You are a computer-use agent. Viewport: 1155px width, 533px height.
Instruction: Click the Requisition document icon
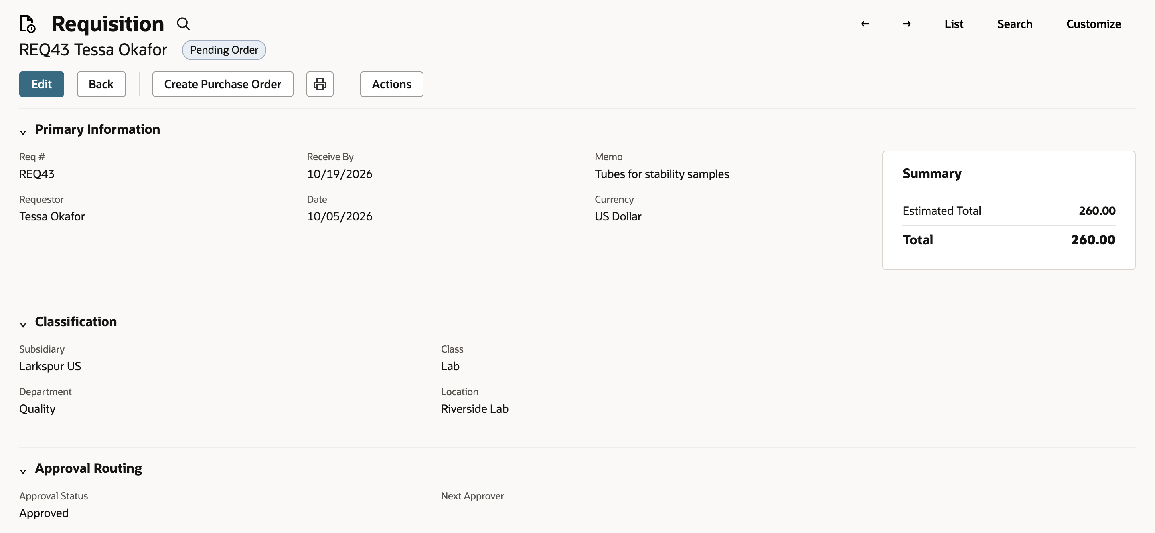[x=27, y=24]
